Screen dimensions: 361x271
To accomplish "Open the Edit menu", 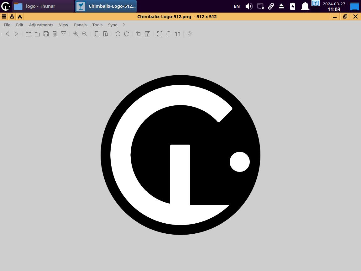I will coord(19,25).
